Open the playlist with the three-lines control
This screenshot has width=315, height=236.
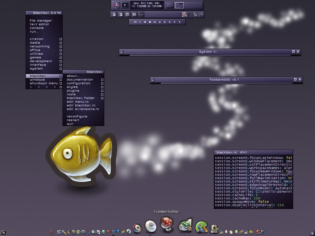coord(165,22)
